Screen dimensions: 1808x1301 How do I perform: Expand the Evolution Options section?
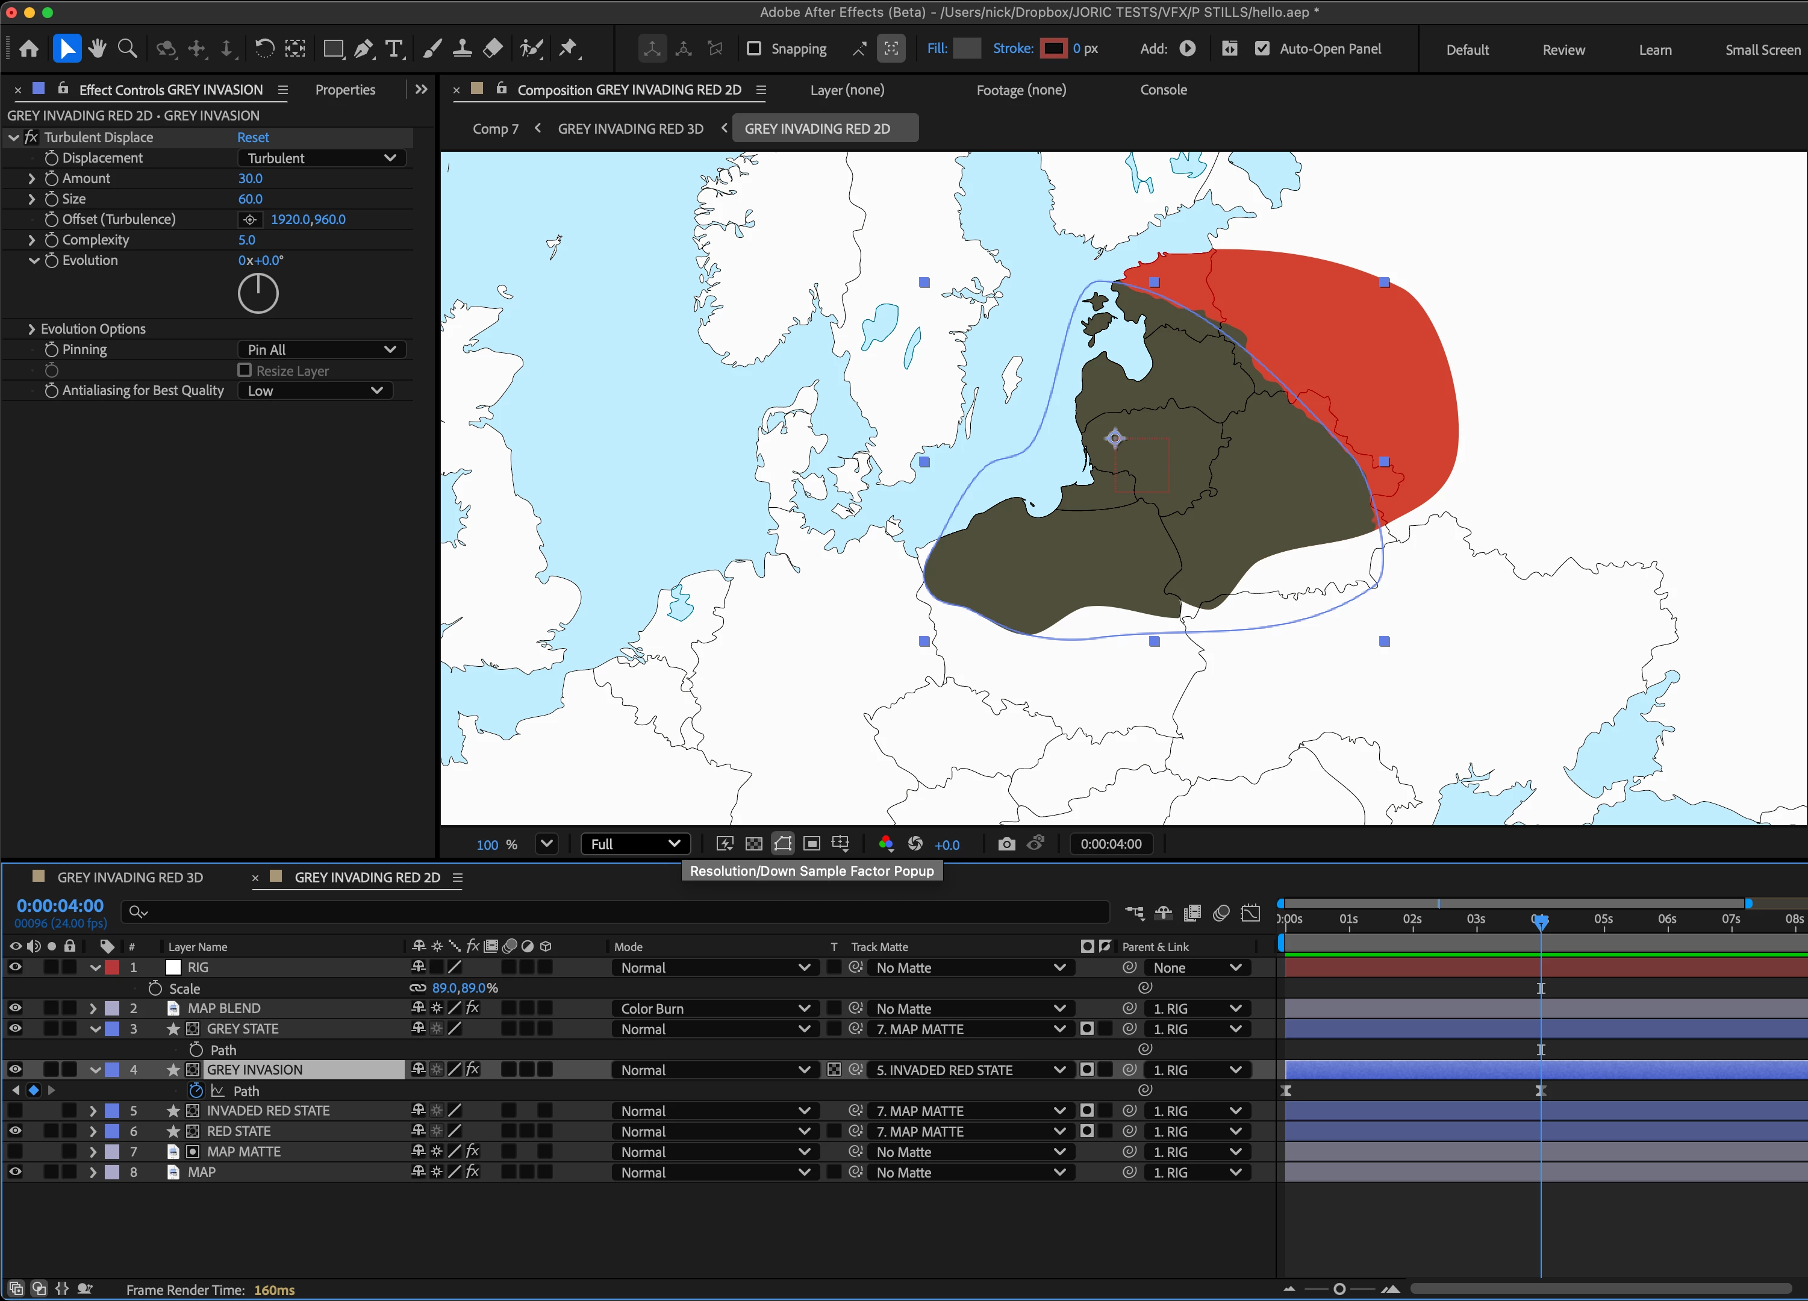32,329
